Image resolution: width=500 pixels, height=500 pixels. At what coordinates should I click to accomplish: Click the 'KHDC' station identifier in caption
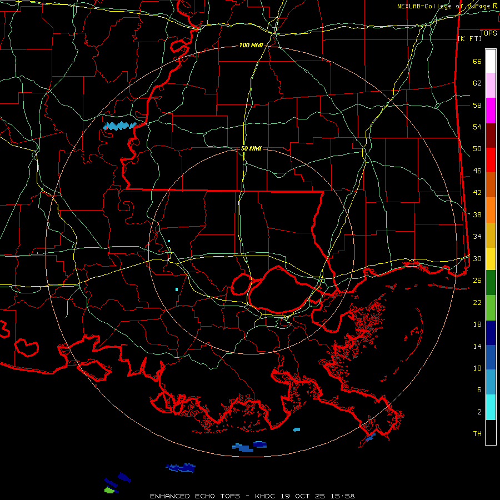266,496
